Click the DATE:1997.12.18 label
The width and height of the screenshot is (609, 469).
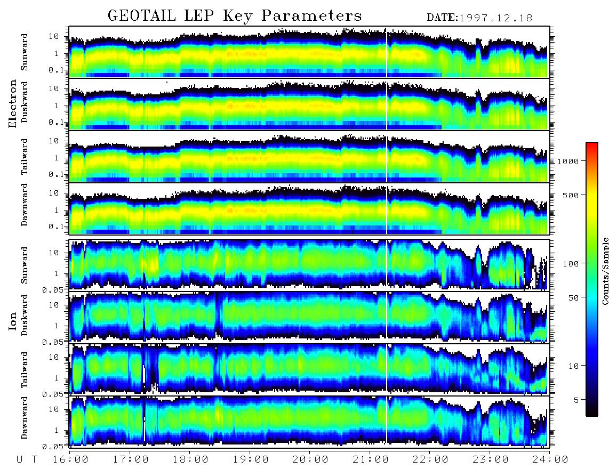pos(479,18)
